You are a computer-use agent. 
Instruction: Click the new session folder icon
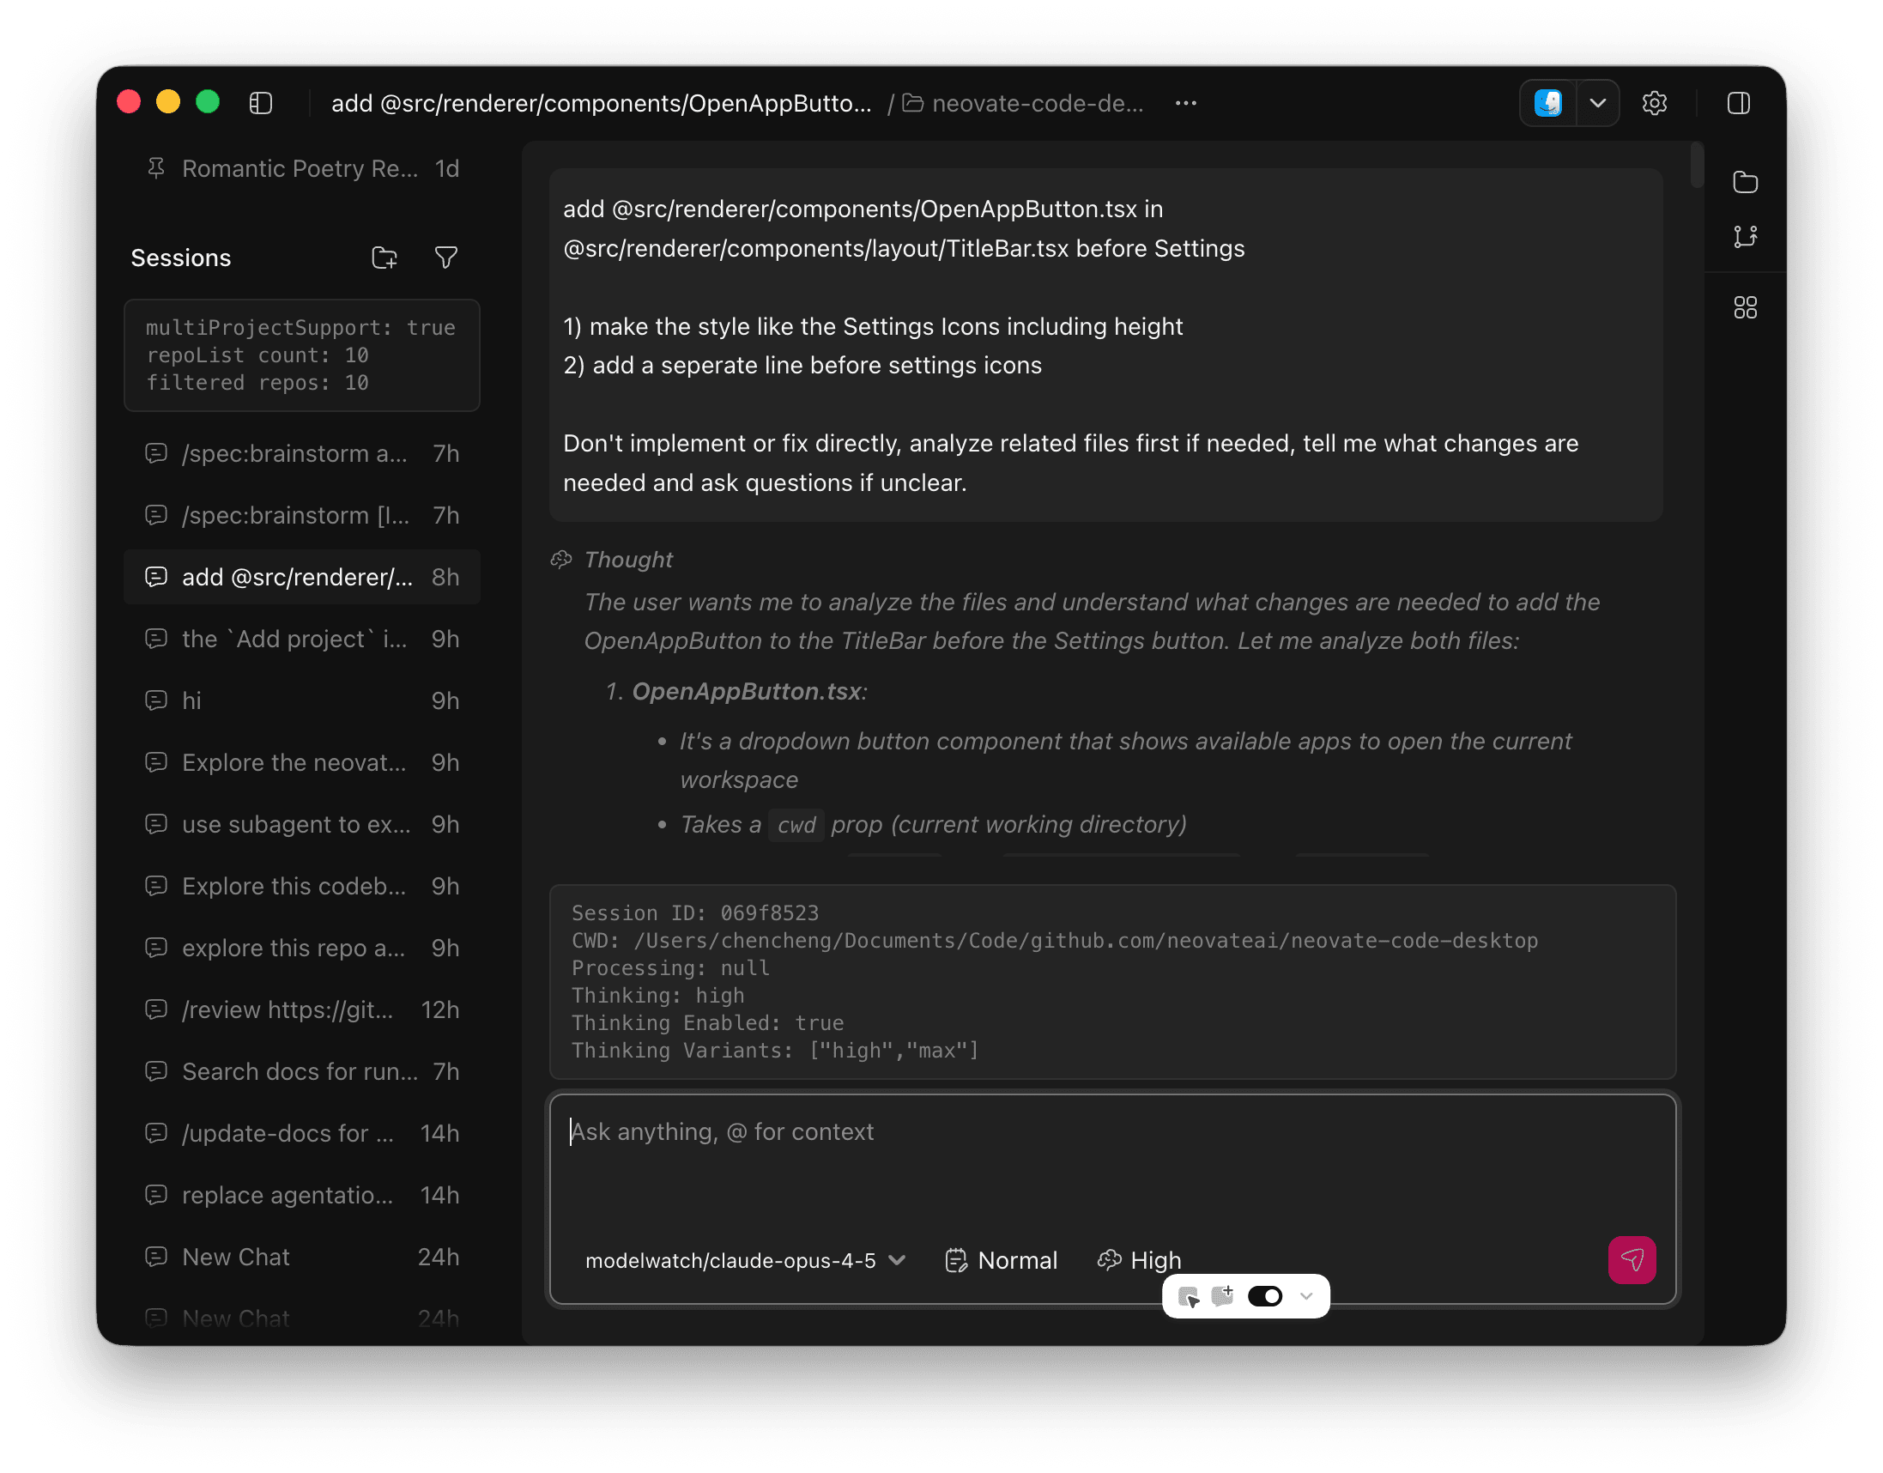pyautogui.click(x=384, y=258)
